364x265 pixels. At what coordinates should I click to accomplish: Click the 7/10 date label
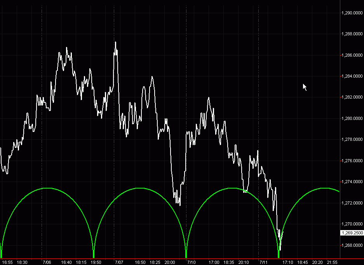(192, 262)
